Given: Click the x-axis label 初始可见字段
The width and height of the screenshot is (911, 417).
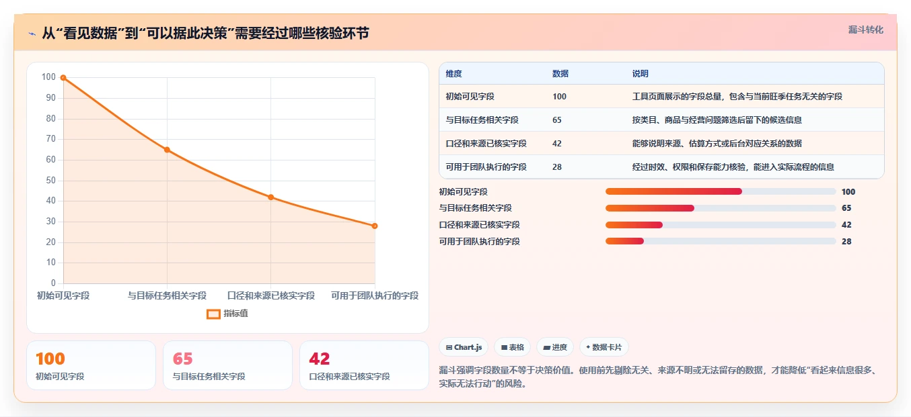Looking at the screenshot, I should (x=63, y=295).
